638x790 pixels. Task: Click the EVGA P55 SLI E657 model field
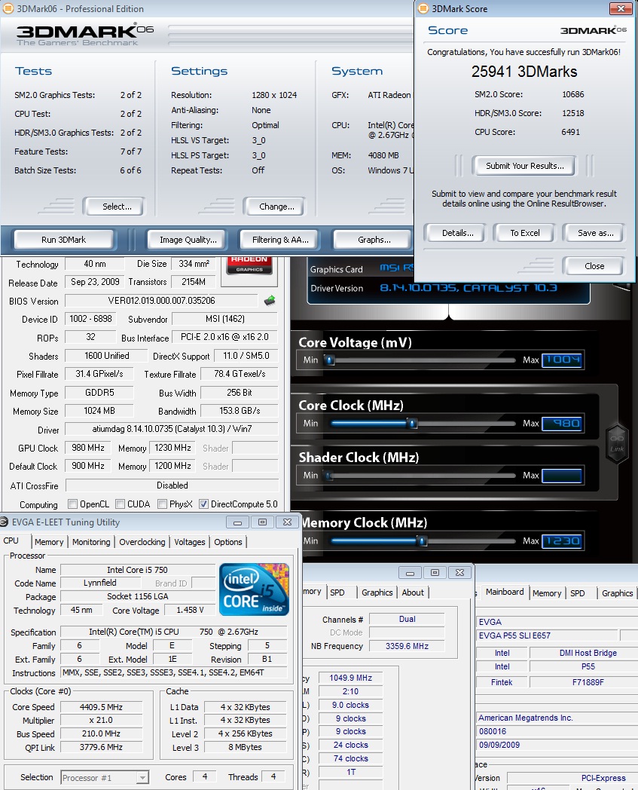pos(547,635)
